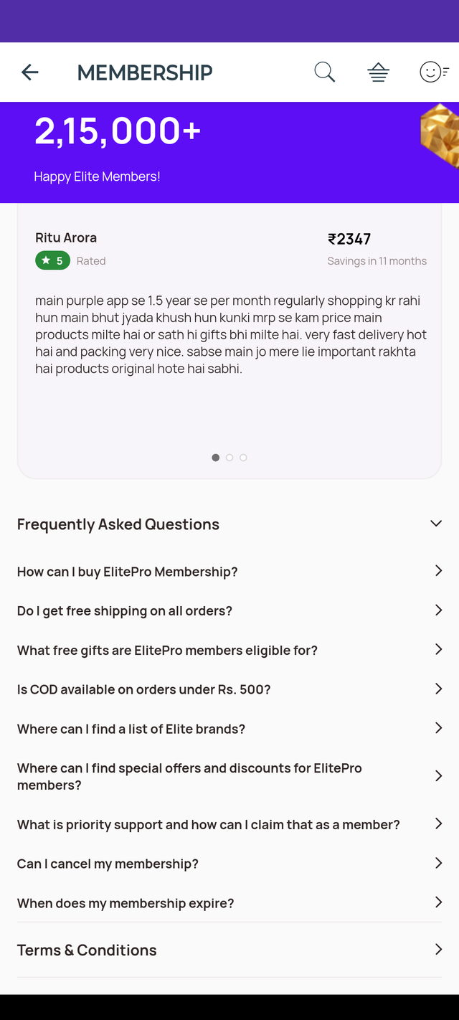Select the first testimonial carousel dot
Viewport: 459px width, 1020px height.
pos(215,458)
